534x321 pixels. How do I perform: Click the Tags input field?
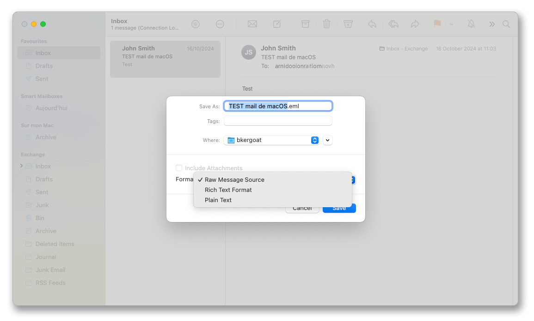pyautogui.click(x=278, y=121)
